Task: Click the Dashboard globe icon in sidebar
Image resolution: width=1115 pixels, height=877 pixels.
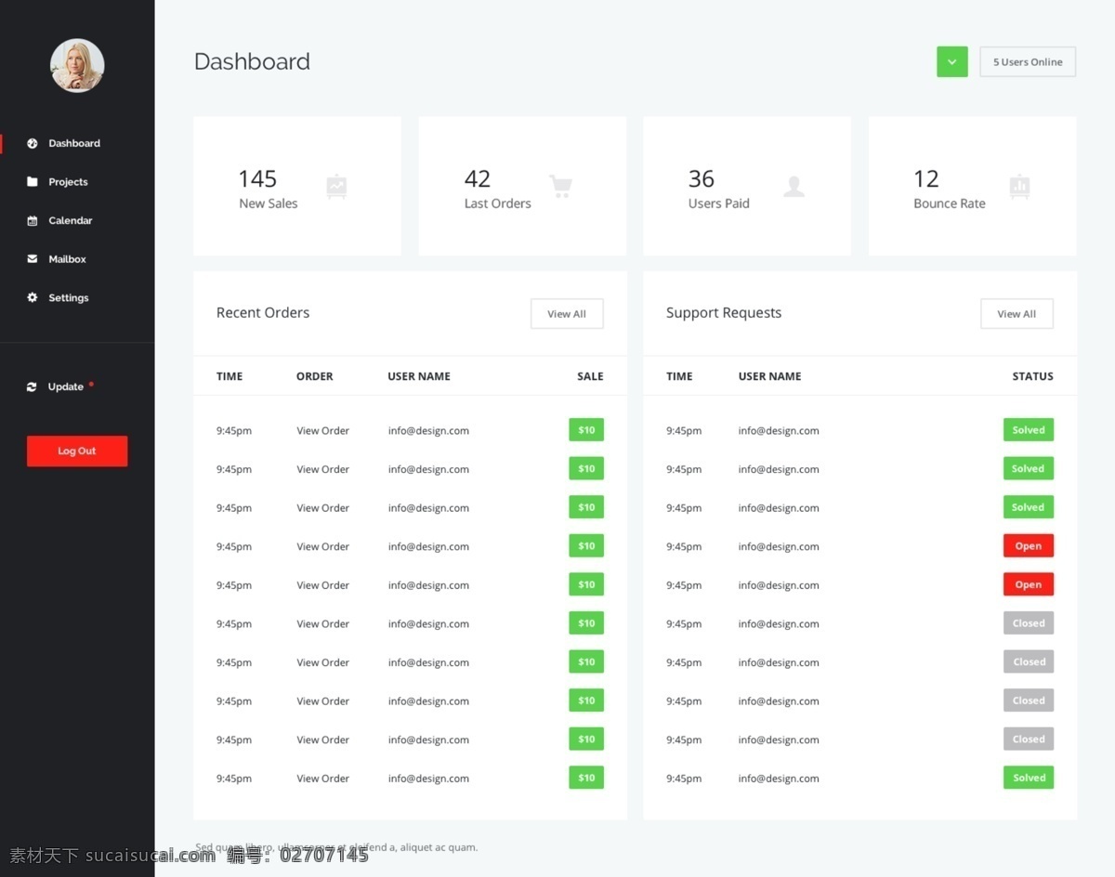Action: coord(33,143)
